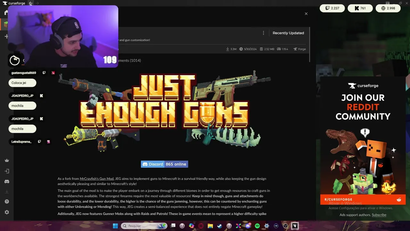410x231 pixels.
Task: Click the round bird logo in stream overlay
Action: point(14,60)
